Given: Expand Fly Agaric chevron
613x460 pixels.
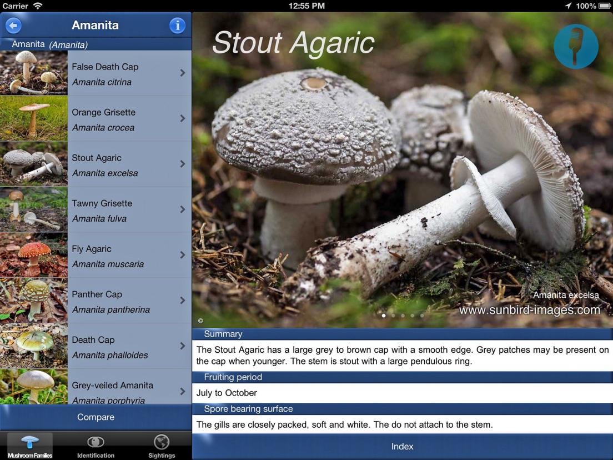Looking at the screenshot, I should (183, 255).
